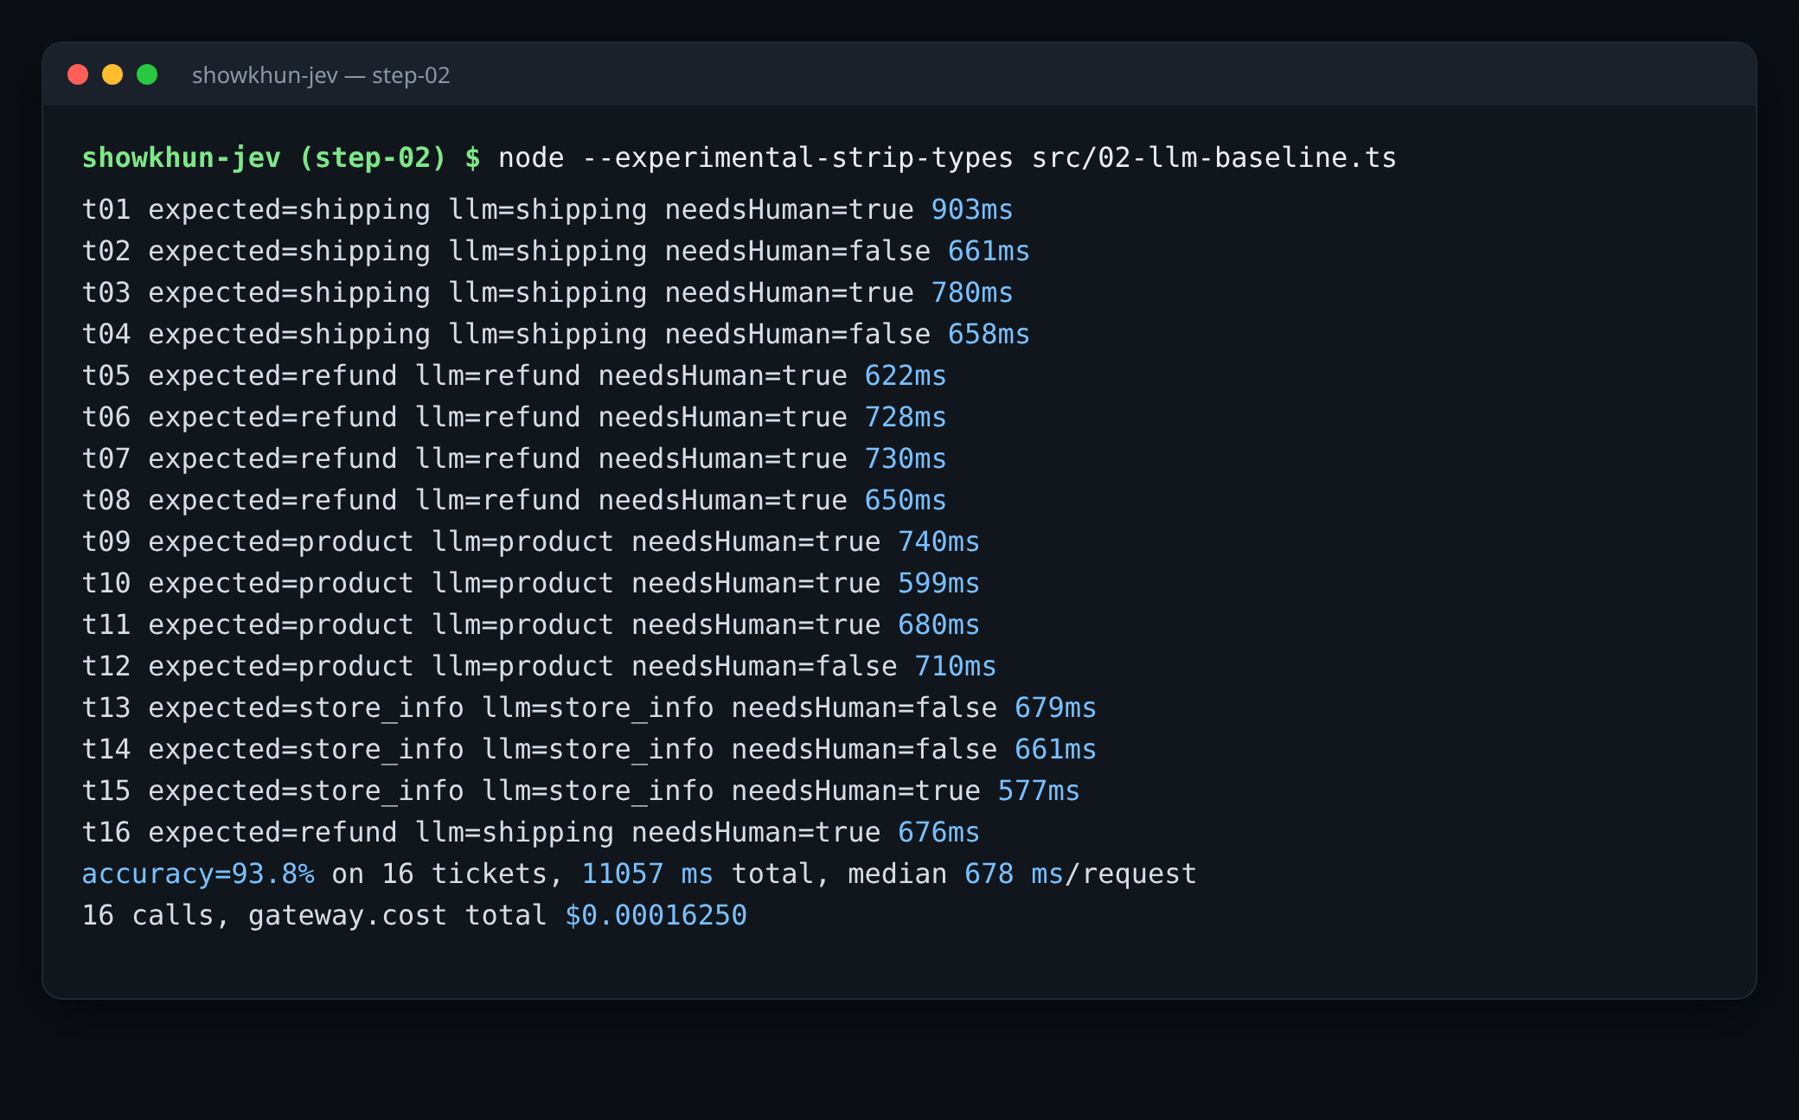Click the 661ms timing on row t14

[x=1055, y=749]
